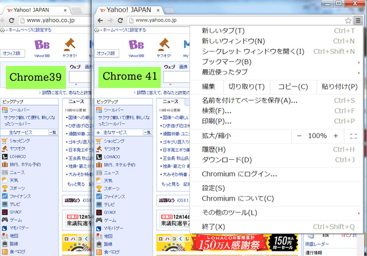Choose 終了(X) menu item
This screenshot has width=367, height=256.
point(276,227)
